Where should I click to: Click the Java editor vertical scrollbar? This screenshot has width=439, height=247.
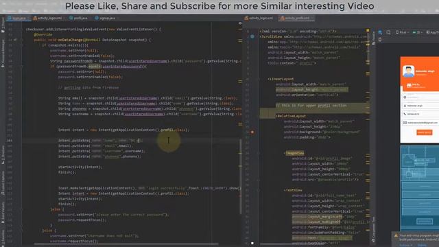240,176
